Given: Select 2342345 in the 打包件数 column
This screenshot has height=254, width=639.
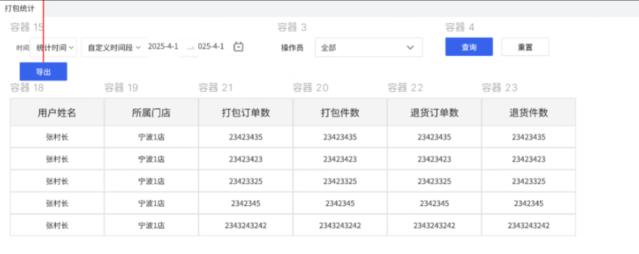Looking at the screenshot, I should coord(340,203).
